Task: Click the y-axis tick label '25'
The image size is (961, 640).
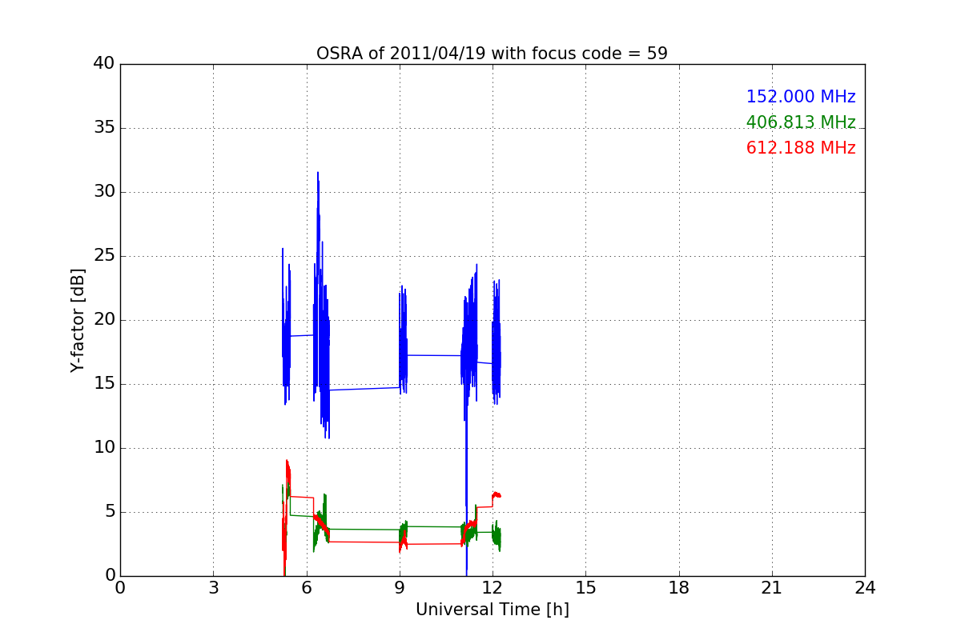Action: click(x=104, y=256)
